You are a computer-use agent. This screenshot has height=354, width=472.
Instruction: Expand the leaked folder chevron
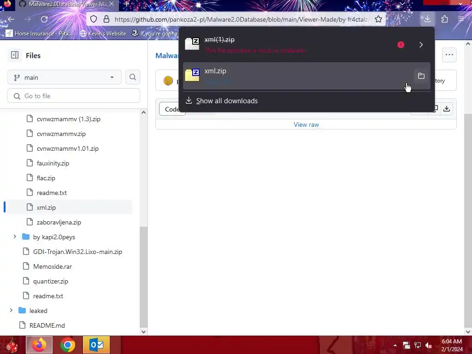click(11, 310)
